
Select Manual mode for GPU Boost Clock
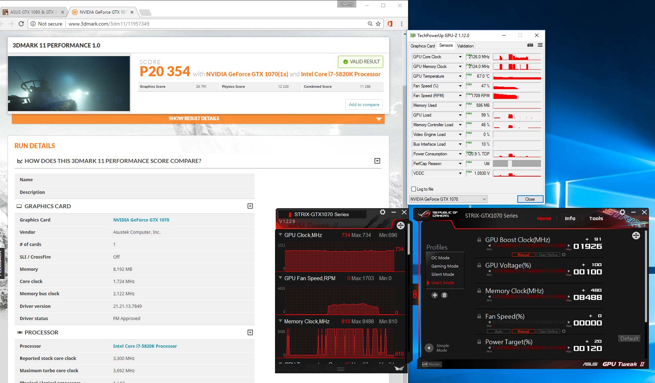click(x=523, y=255)
